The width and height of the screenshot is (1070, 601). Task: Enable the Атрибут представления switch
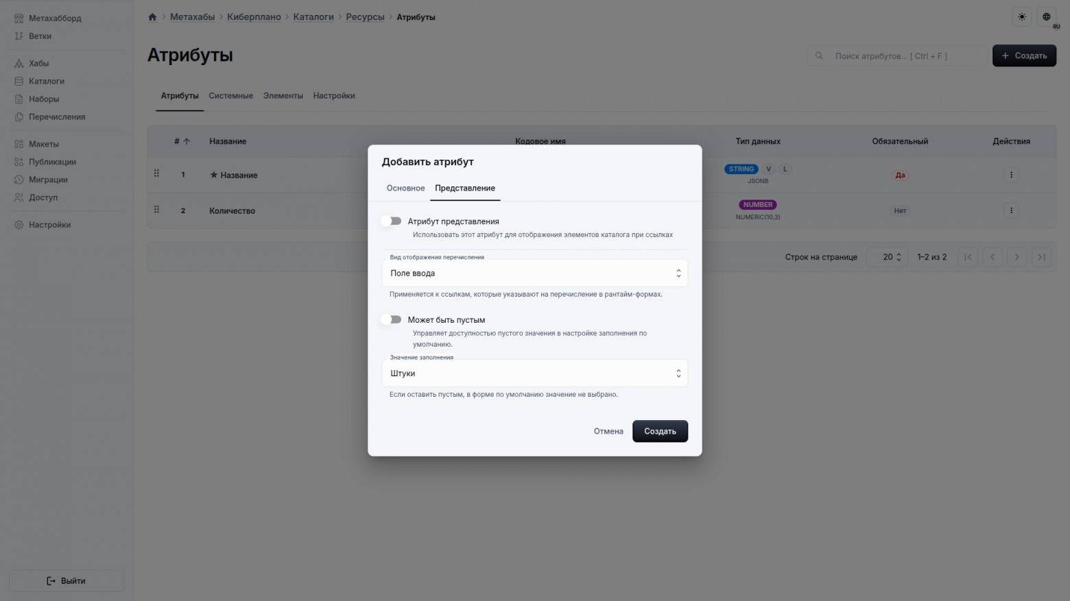tap(392, 221)
